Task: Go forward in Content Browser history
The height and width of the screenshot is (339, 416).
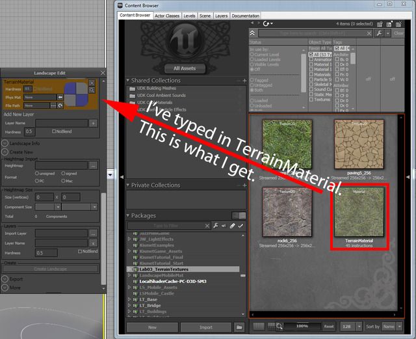Action: [x=259, y=23]
